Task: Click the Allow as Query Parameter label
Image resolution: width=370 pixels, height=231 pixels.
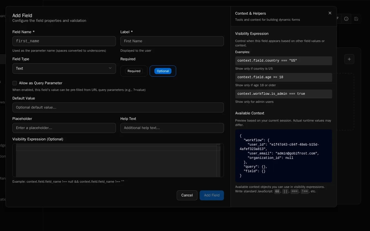Action: pyautogui.click(x=41, y=83)
